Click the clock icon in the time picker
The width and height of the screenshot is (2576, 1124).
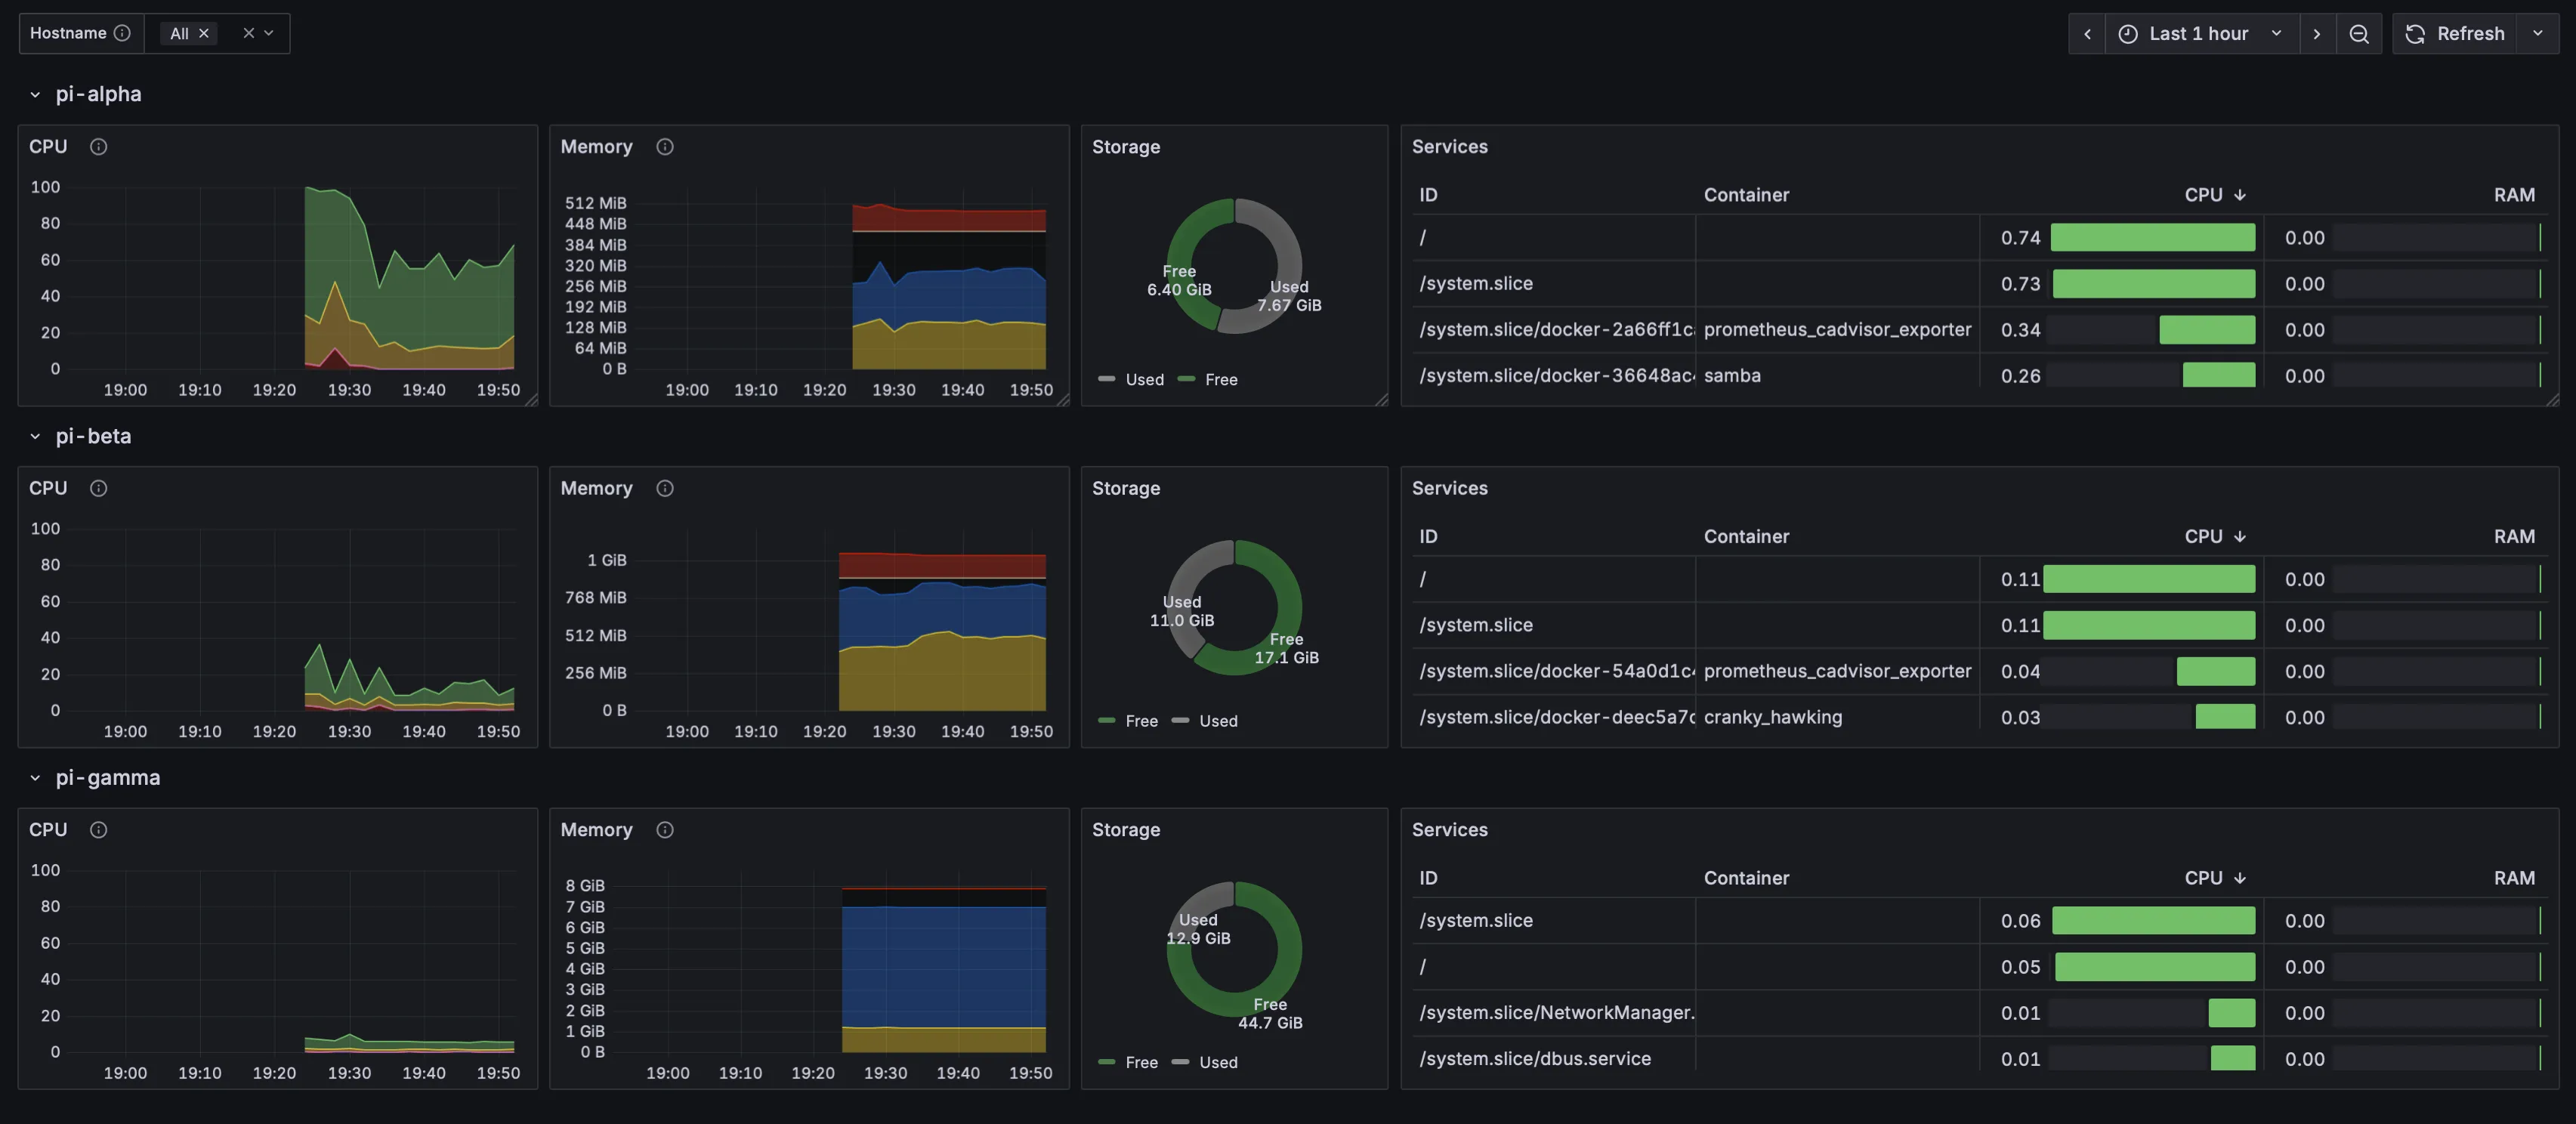tap(2128, 33)
